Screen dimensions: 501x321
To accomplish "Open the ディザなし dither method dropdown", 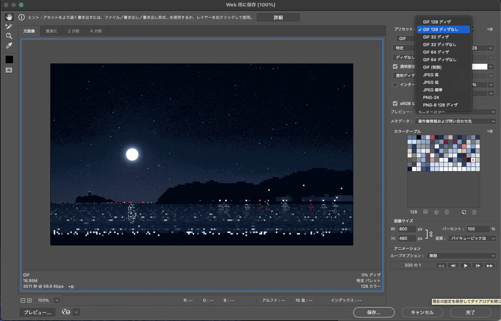I will click(x=404, y=57).
